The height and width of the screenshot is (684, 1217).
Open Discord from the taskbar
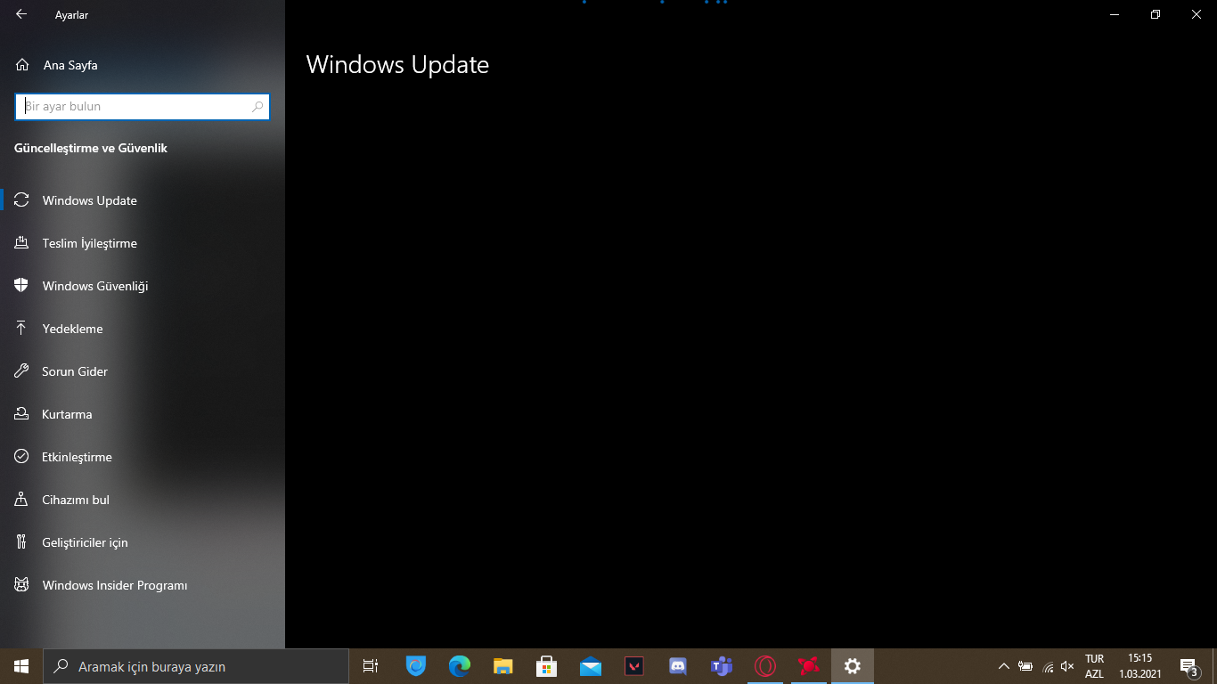(678, 666)
